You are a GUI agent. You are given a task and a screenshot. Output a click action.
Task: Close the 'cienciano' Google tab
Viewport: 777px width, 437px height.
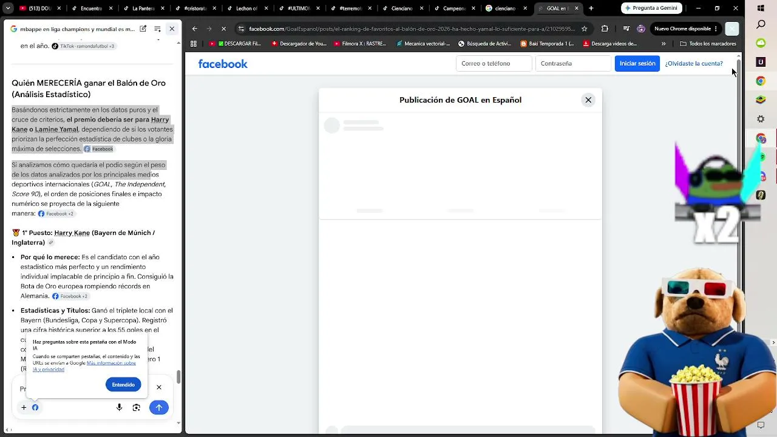point(525,8)
